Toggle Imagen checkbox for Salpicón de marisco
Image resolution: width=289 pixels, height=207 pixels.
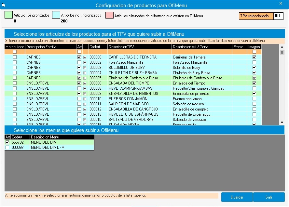(x=254, y=104)
